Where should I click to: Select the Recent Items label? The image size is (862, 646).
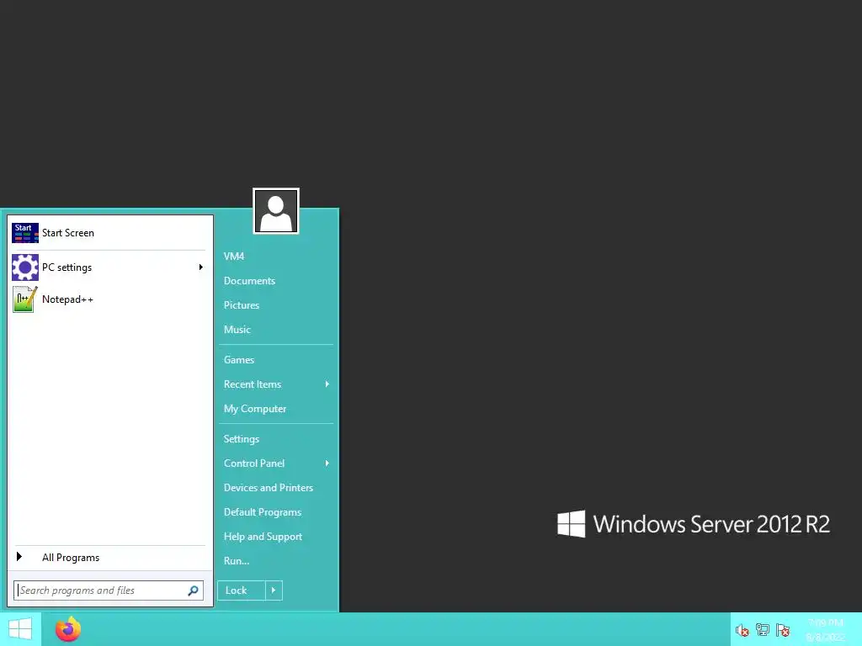[253, 384]
